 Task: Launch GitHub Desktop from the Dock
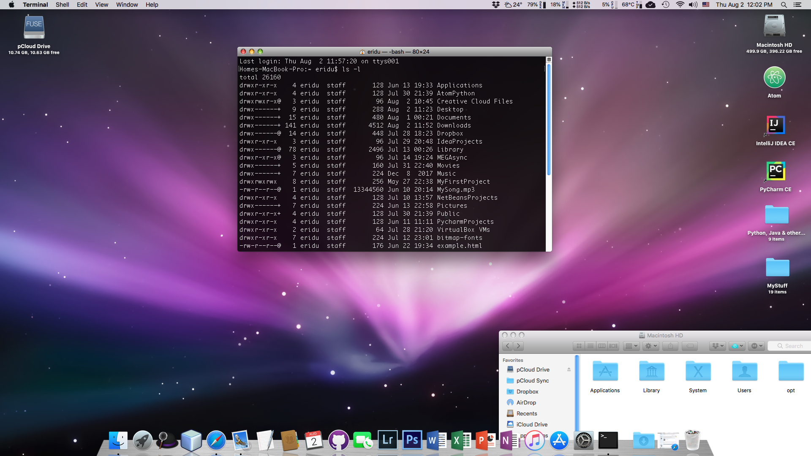tap(338, 441)
